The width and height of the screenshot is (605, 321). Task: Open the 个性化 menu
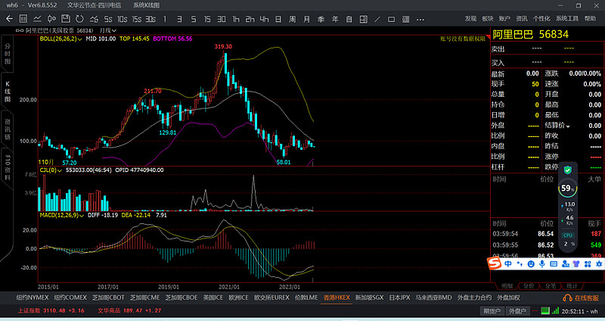(541, 18)
